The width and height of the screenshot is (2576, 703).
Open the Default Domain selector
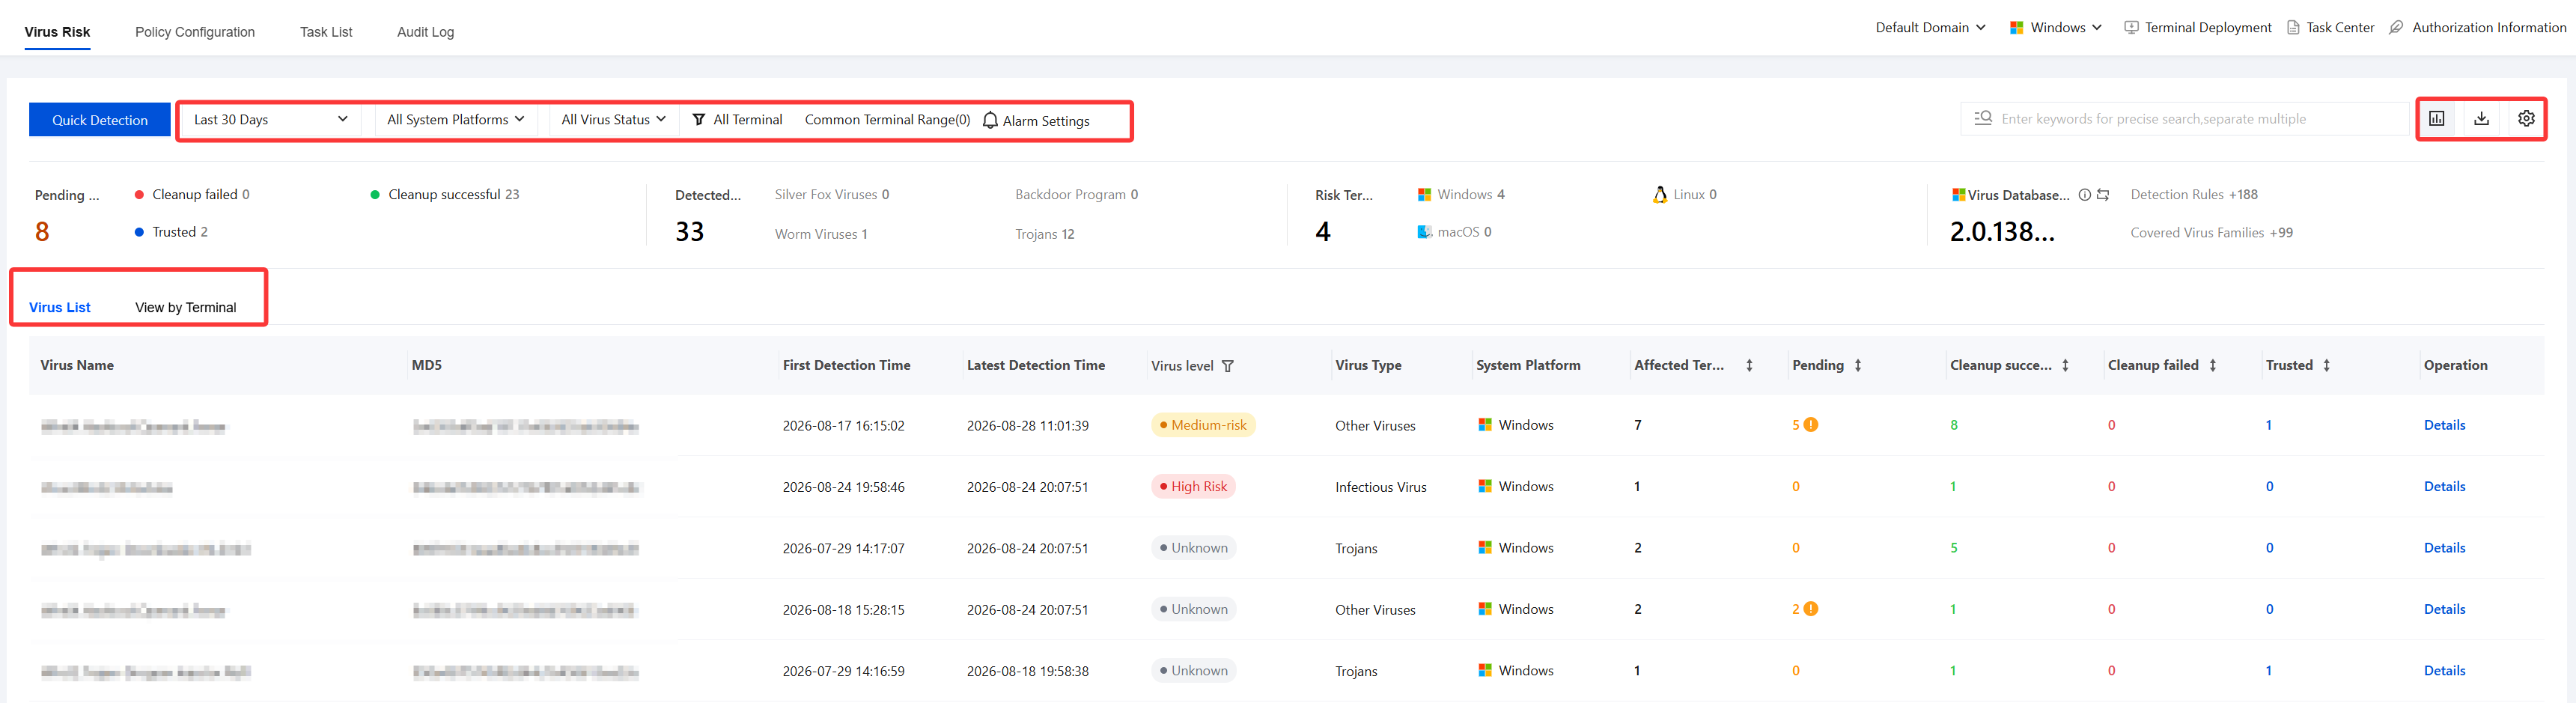[1930, 28]
